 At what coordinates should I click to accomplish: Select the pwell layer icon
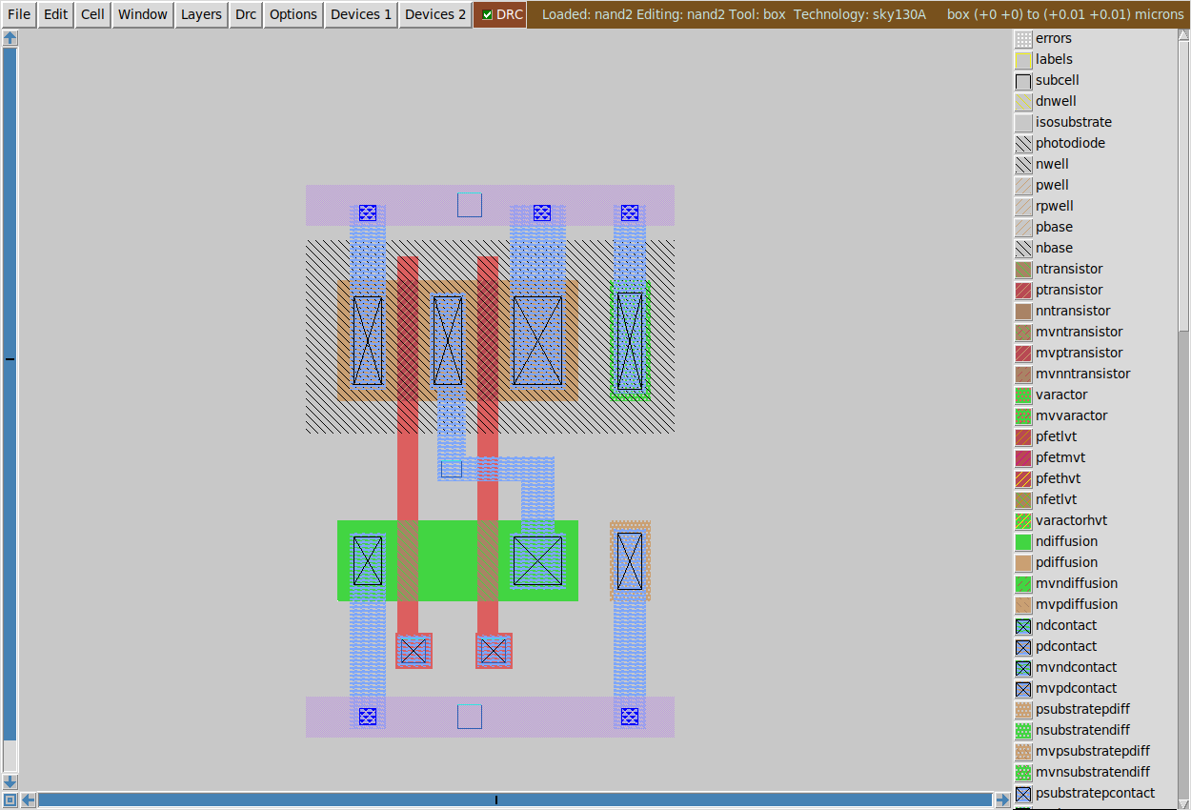click(x=1023, y=186)
